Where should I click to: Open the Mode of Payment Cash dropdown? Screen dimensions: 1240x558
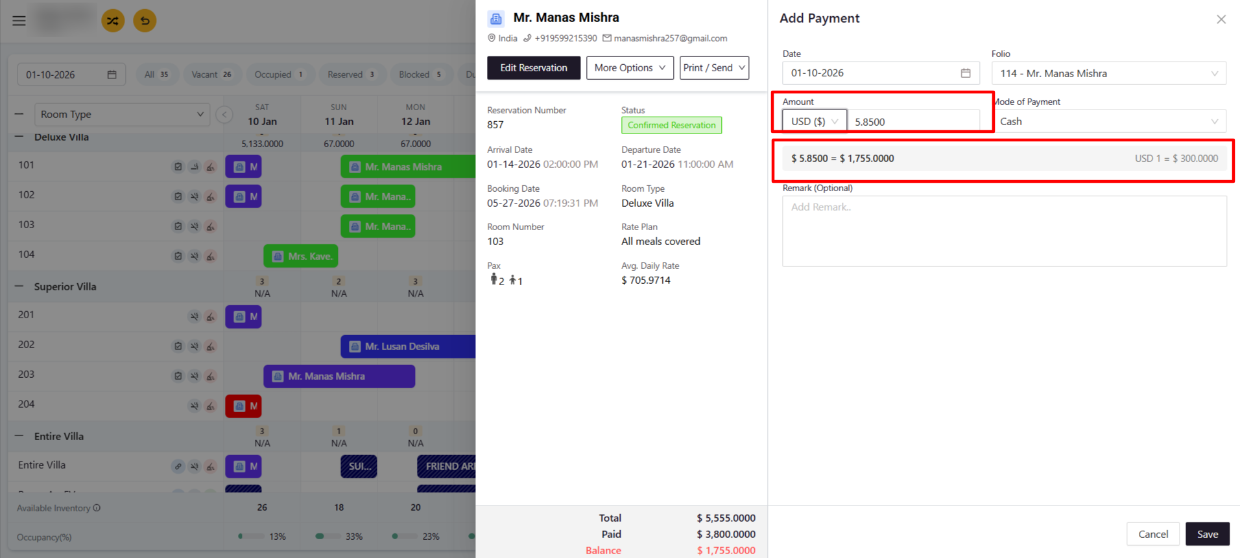click(1108, 121)
